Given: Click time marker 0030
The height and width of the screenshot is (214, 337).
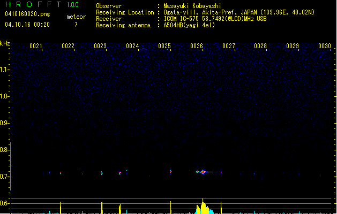Looking at the screenshot, I should pos(325,46).
